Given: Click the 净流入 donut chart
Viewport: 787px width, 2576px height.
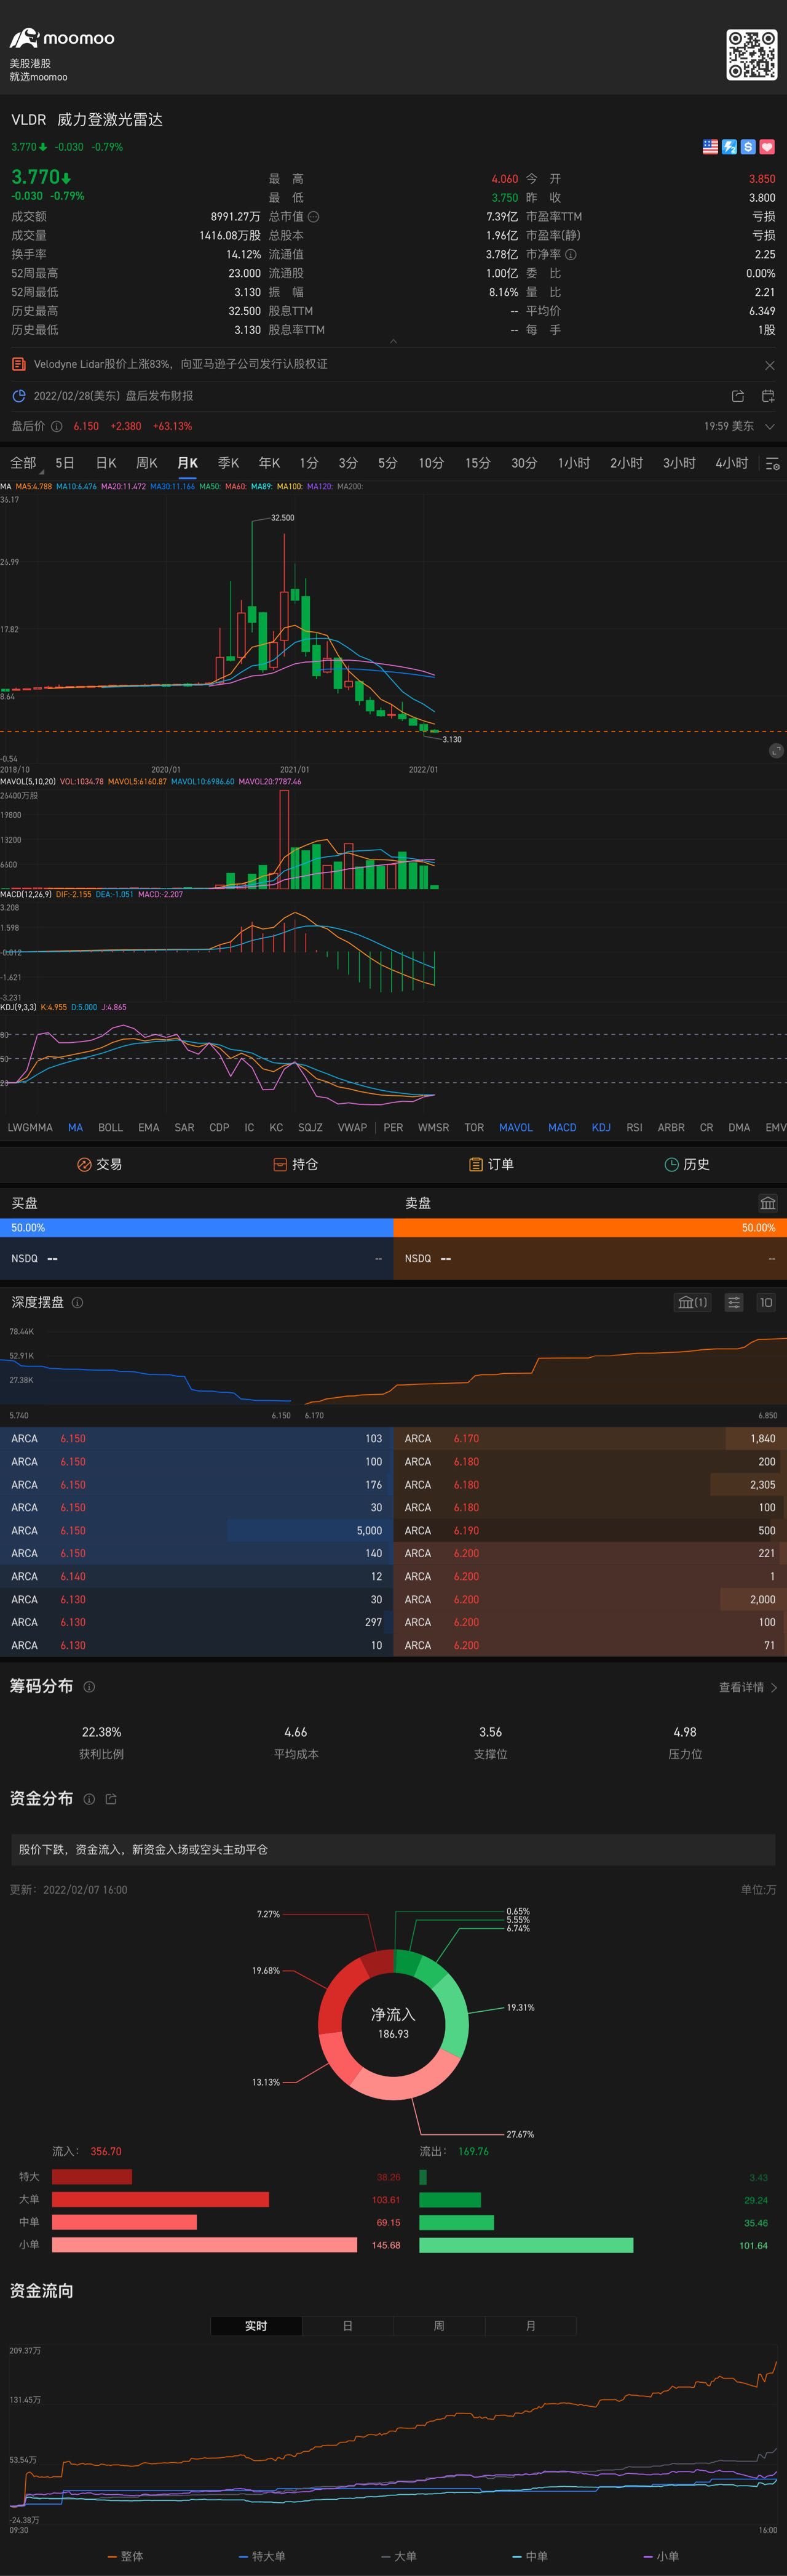Looking at the screenshot, I should tap(393, 2024).
